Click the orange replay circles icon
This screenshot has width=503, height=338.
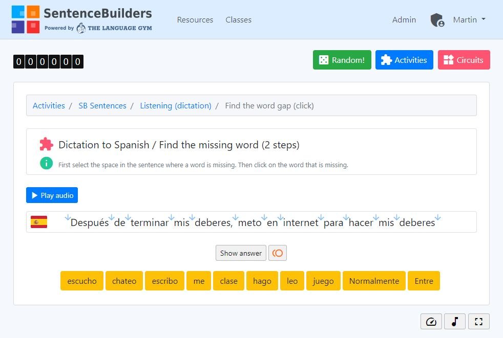(x=278, y=253)
